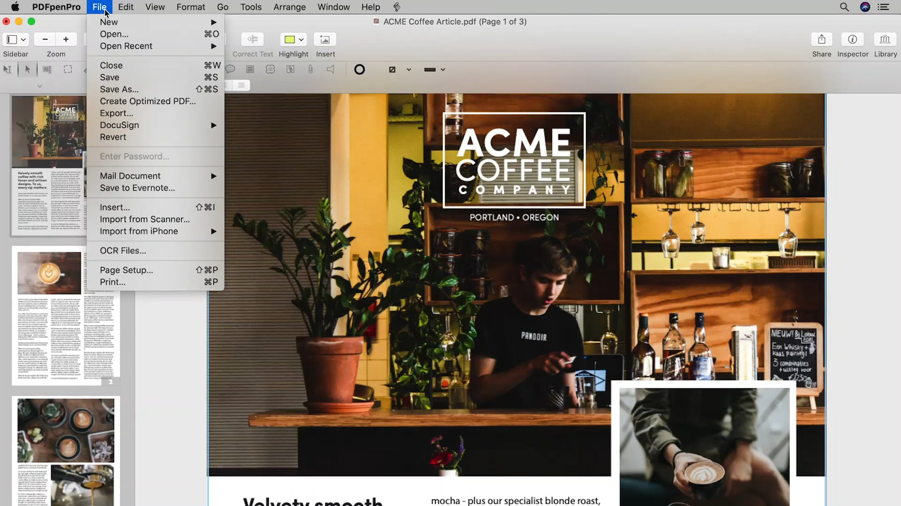Expand the New submenu
This screenshot has height=506, width=901.
(155, 22)
